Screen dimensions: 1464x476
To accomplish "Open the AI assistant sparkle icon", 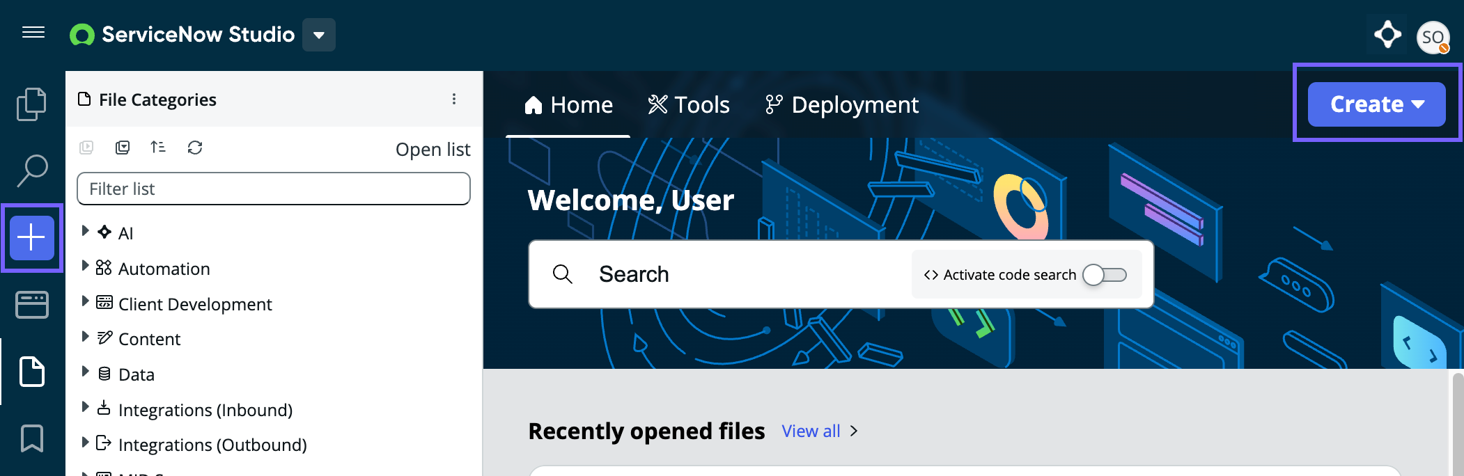I will 1387,35.
